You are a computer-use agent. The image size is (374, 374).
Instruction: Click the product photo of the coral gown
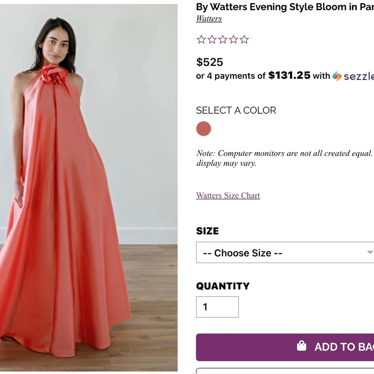(89, 187)
